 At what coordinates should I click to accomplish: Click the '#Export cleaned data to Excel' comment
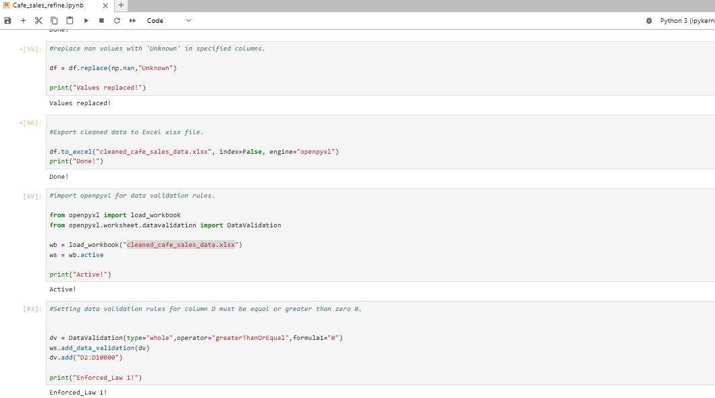(x=126, y=132)
